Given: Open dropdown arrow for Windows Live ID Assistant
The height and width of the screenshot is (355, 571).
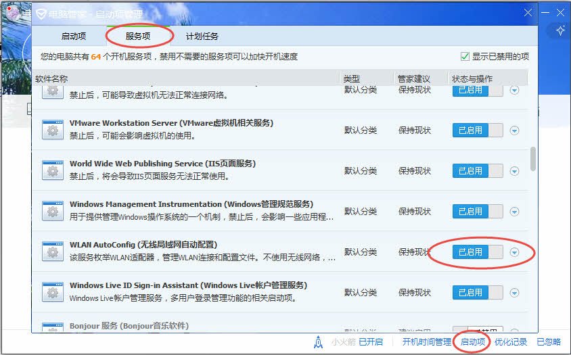Looking at the screenshot, I should [x=514, y=293].
